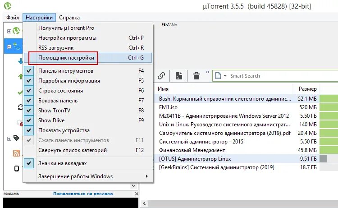This screenshot has width=338, height=208.
Task: Click progress bar of Финансовый Менеджмент row
Action: pyautogui.click(x=329, y=150)
